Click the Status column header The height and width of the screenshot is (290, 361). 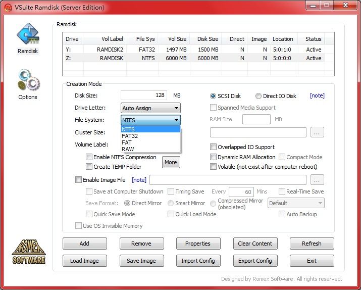[312, 39]
